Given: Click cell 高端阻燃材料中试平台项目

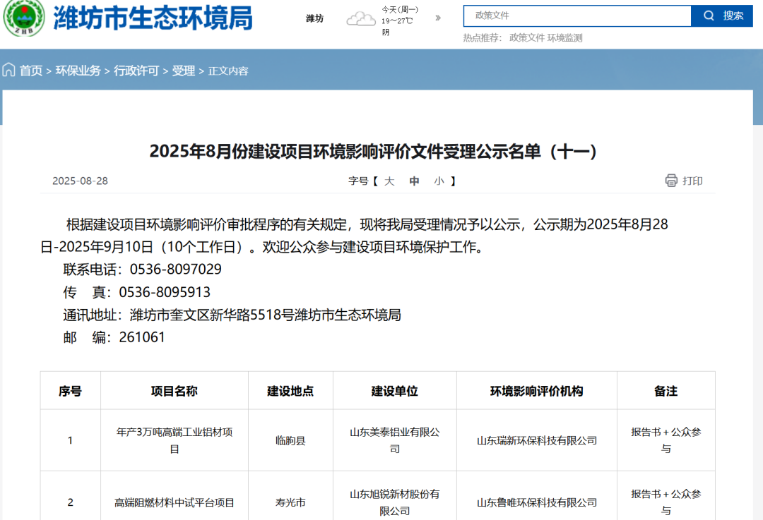Looking at the screenshot, I should tap(175, 502).
